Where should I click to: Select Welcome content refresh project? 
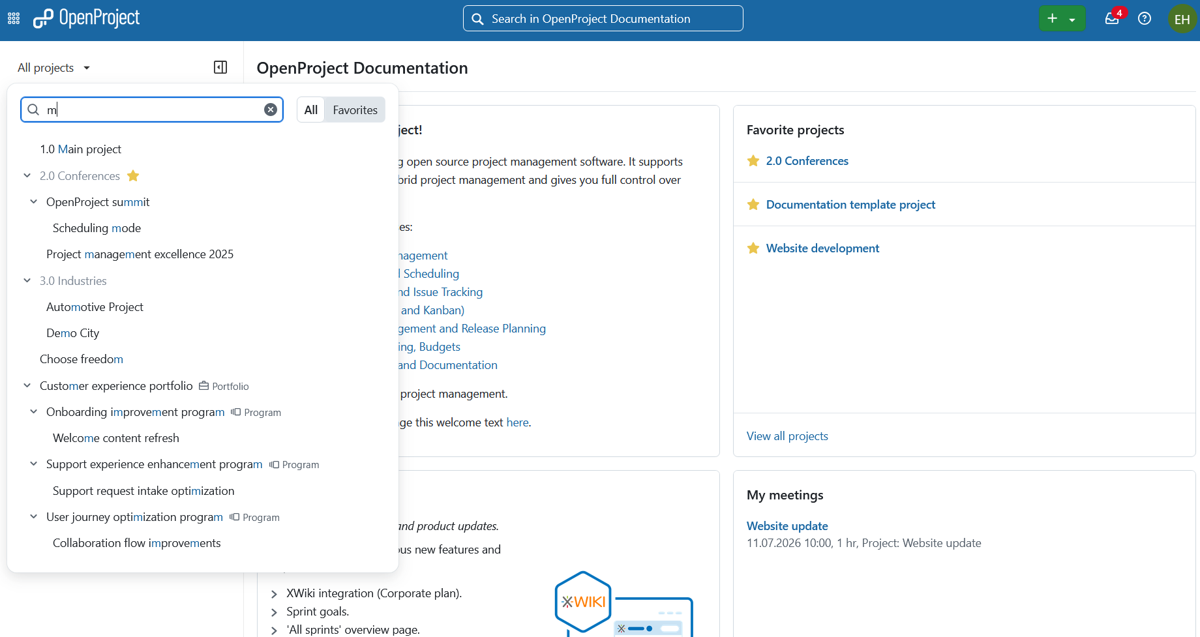115,438
